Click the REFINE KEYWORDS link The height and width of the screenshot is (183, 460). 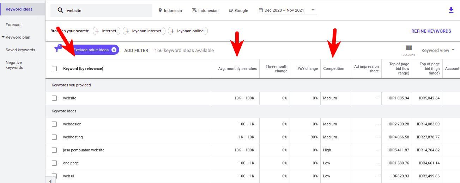(431, 31)
